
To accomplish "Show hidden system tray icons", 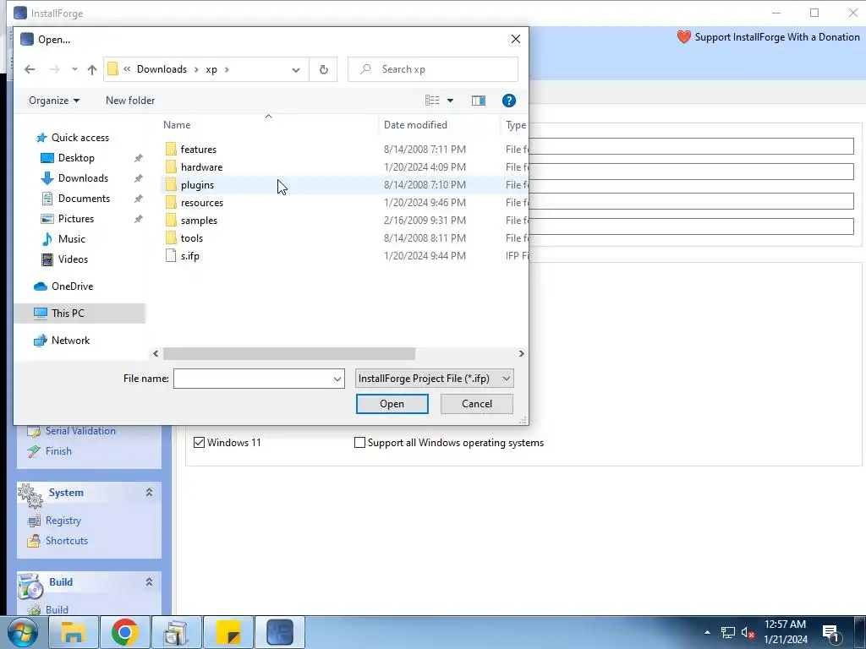I will tap(707, 632).
